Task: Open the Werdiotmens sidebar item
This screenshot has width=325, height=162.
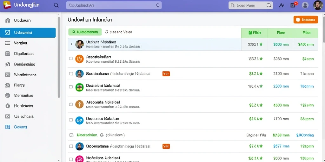Action: pyautogui.click(x=28, y=75)
